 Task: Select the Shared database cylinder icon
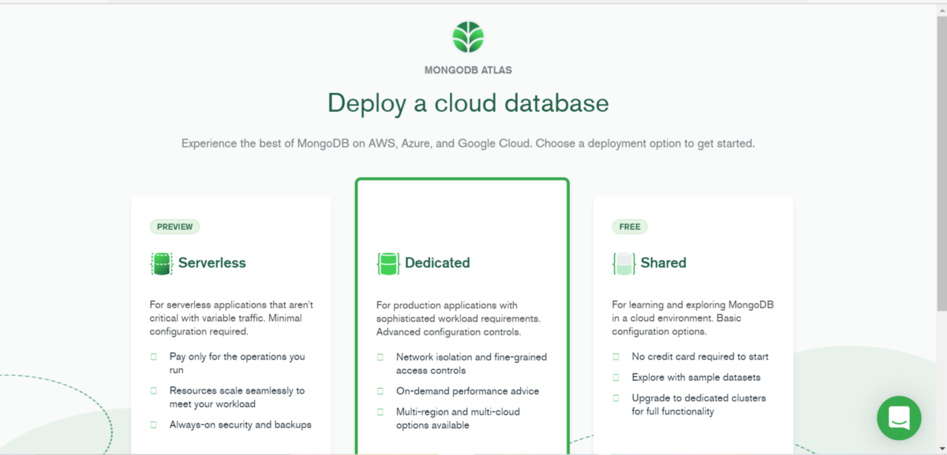coord(623,263)
